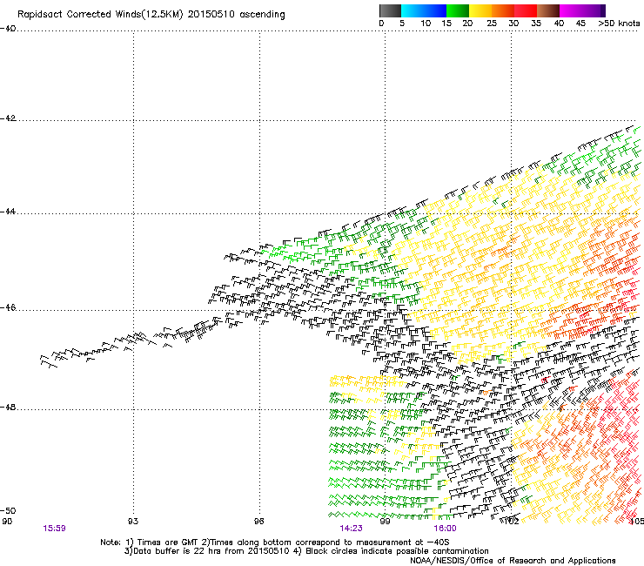Click the '93' longitude axis label

point(133,522)
